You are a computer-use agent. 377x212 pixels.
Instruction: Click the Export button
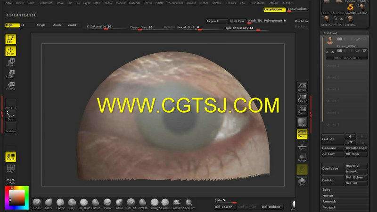click(217, 21)
